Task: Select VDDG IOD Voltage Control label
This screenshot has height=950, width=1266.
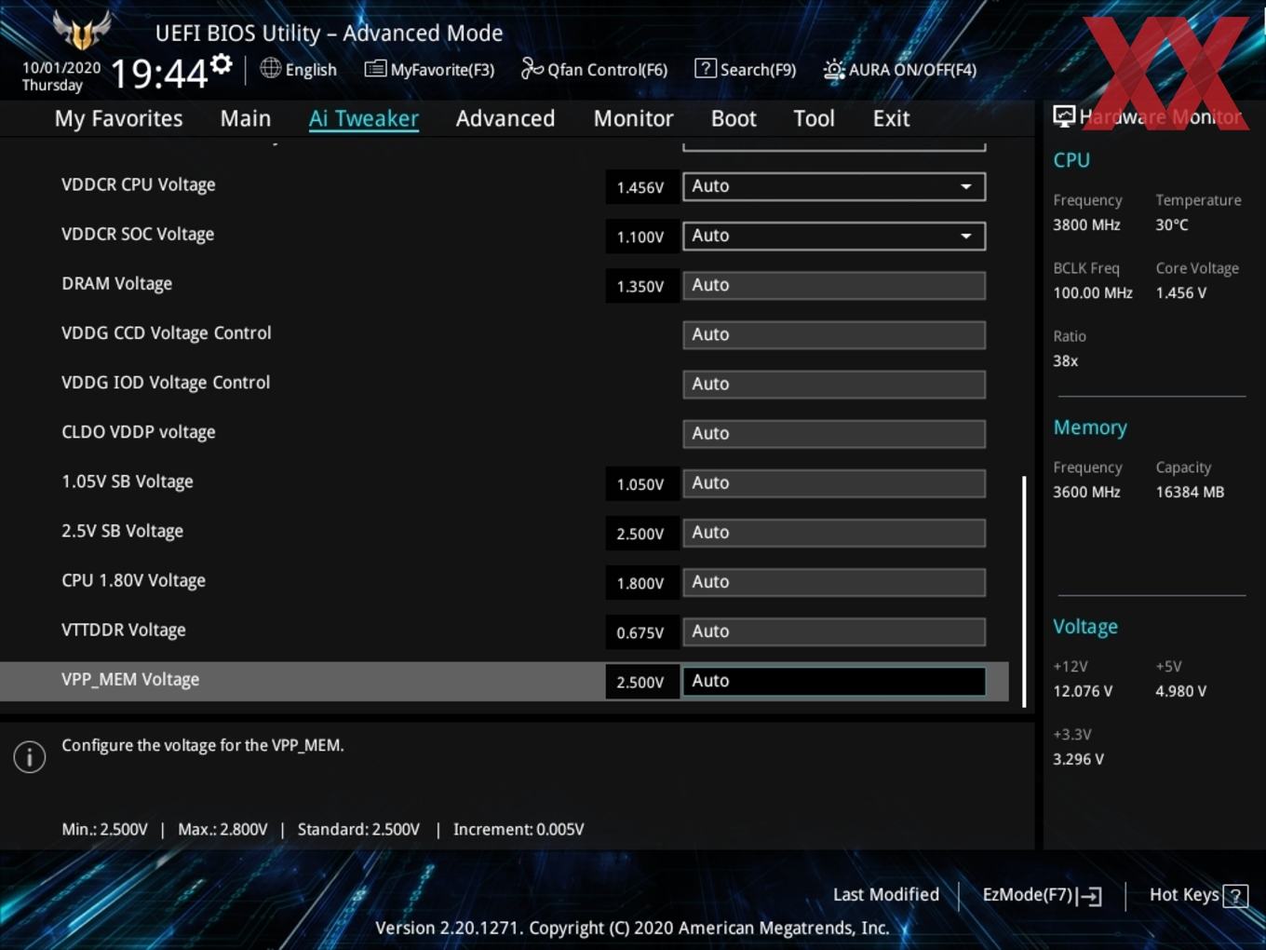Action: pyautogui.click(x=166, y=382)
